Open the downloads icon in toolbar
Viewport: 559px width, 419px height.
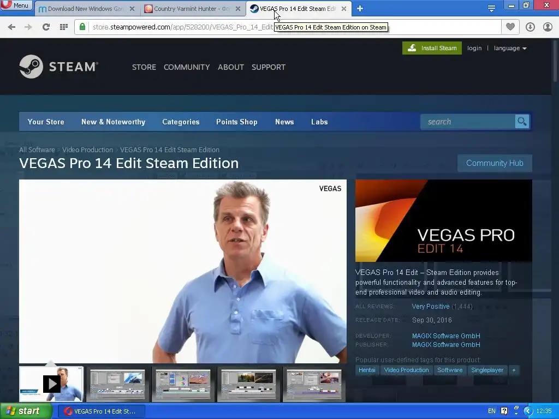530,27
